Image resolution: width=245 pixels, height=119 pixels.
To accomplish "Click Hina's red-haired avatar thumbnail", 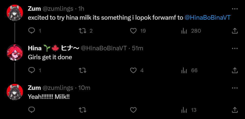I will tap(15, 53).
